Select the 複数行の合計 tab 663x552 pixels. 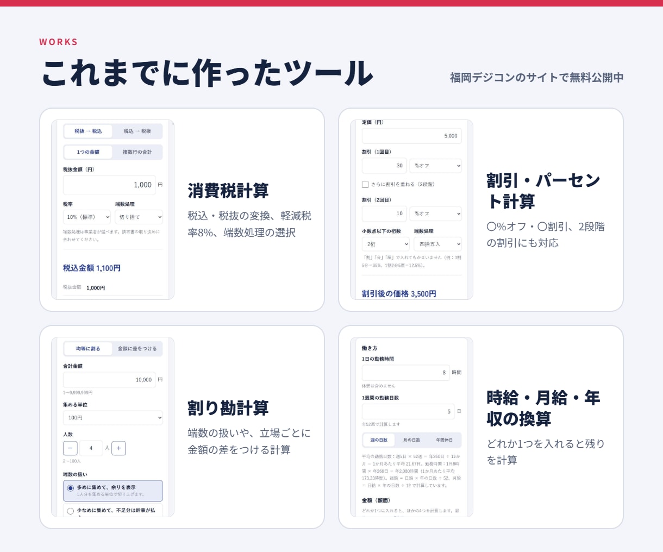point(137,152)
